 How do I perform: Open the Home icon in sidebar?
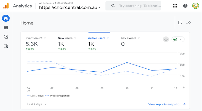pyautogui.click(x=6, y=18)
